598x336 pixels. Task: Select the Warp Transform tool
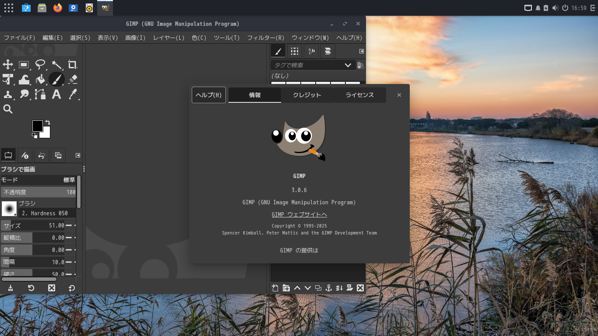(24, 79)
